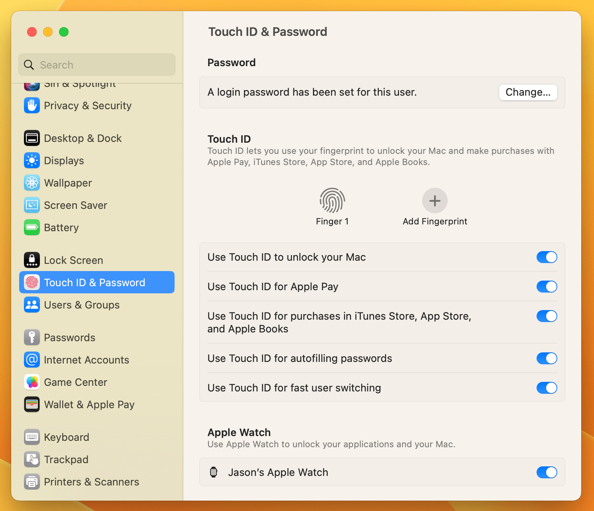Disable Jason's Apple Watch unlock switch

[x=547, y=472]
